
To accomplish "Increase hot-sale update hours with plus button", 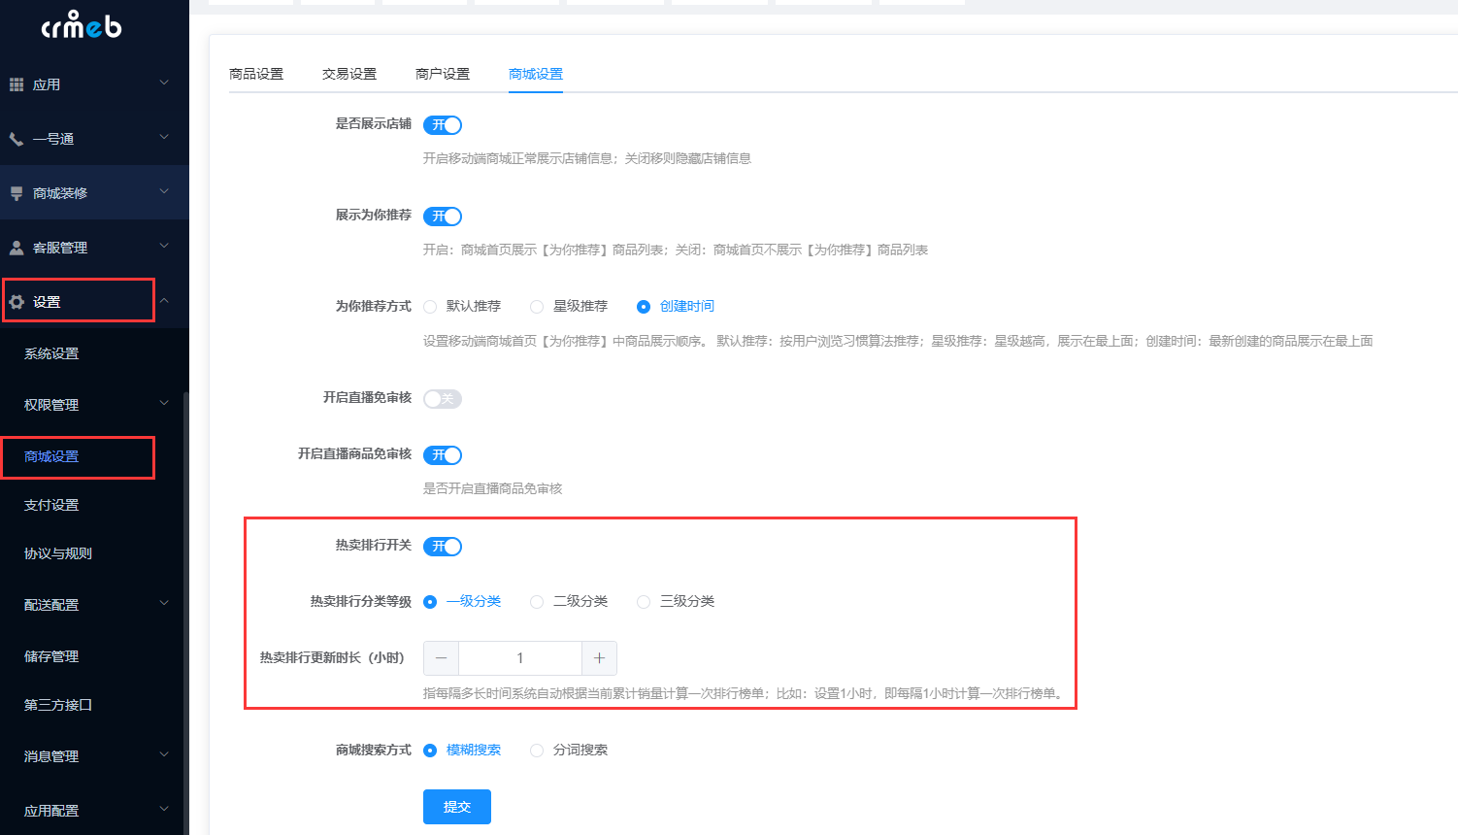I will [599, 658].
